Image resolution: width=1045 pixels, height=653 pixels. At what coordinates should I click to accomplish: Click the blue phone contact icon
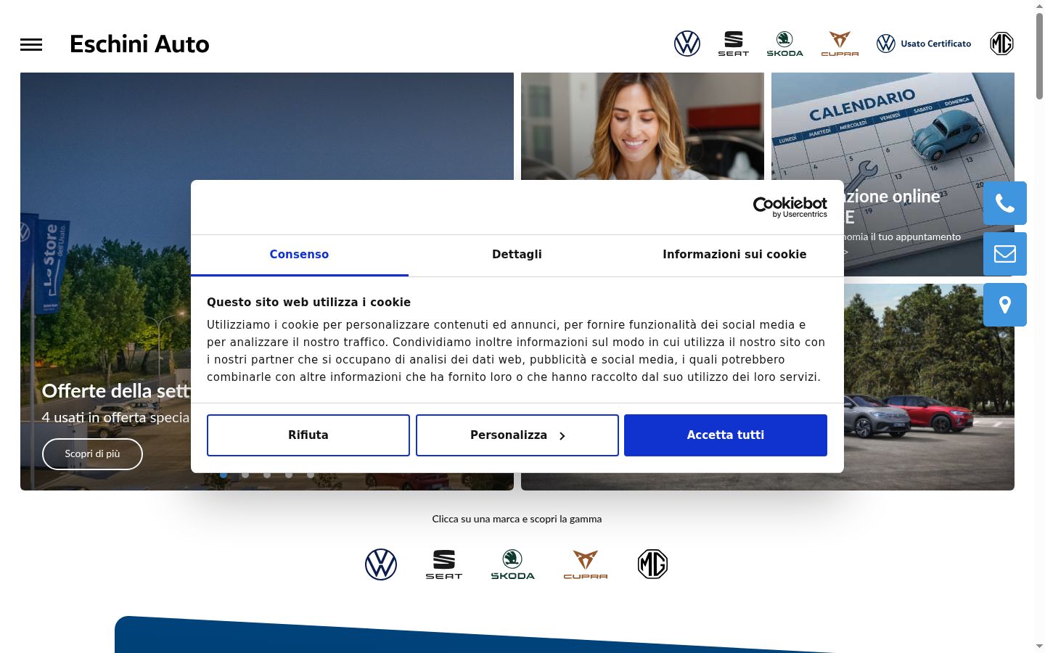tap(1005, 203)
